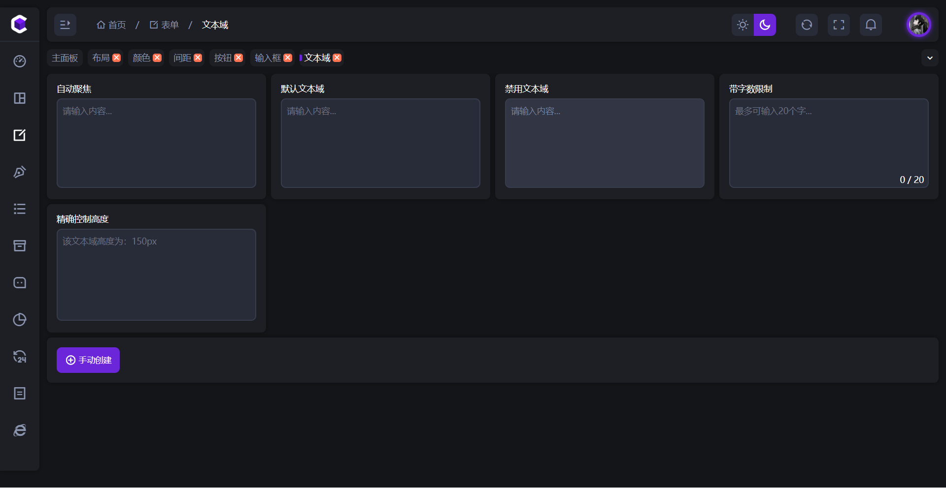Close the 输入框 tab
This screenshot has height=488, width=946.
[x=288, y=58]
